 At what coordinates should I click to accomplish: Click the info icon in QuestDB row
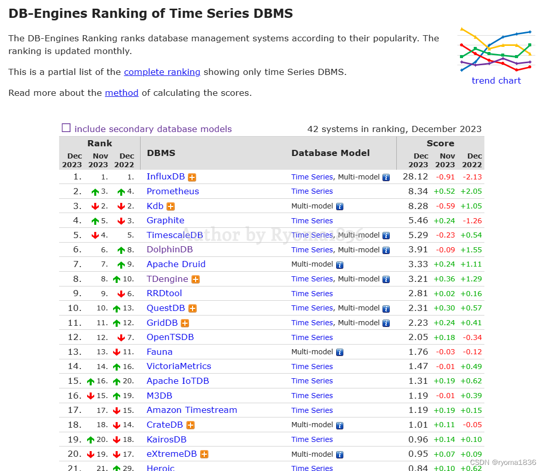[x=386, y=308]
